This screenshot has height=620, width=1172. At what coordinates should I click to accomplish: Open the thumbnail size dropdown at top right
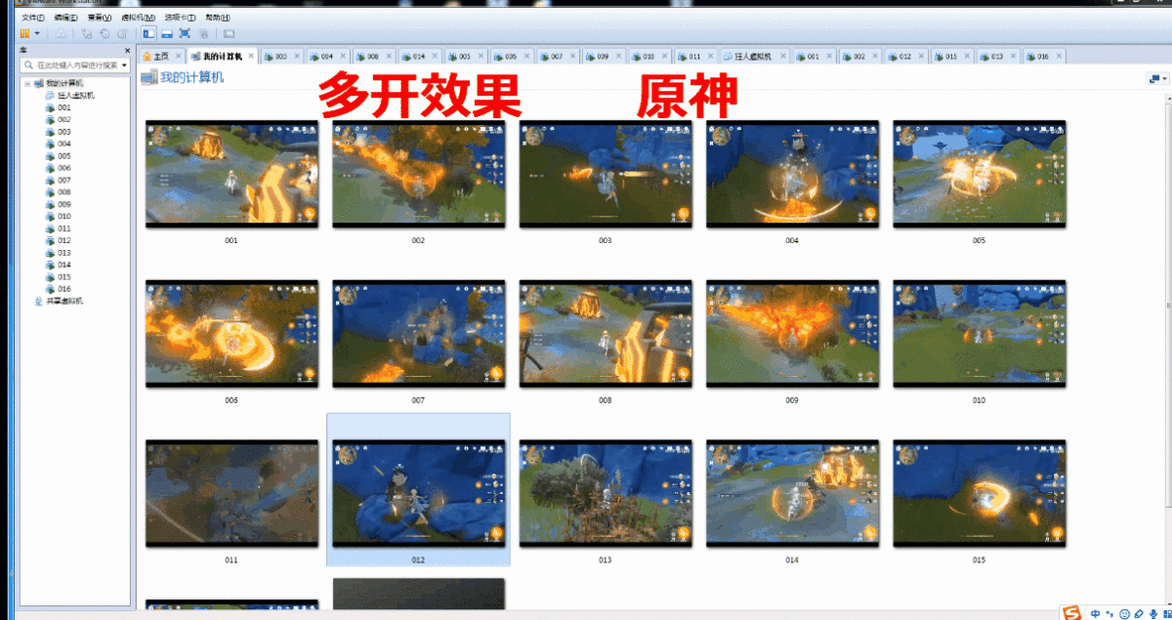(x=1157, y=78)
